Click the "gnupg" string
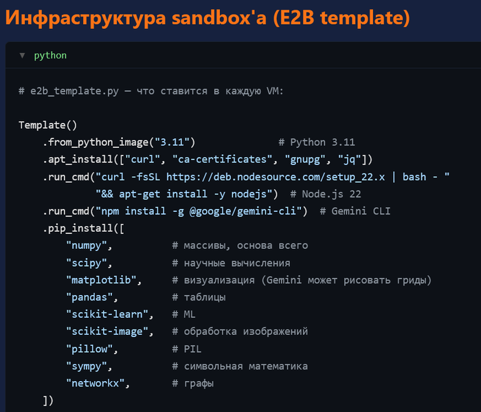 [305, 160]
